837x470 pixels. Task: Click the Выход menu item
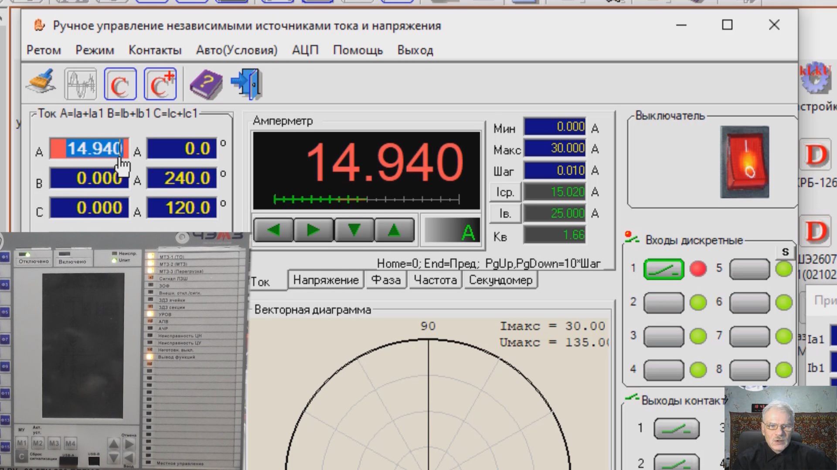(x=415, y=51)
